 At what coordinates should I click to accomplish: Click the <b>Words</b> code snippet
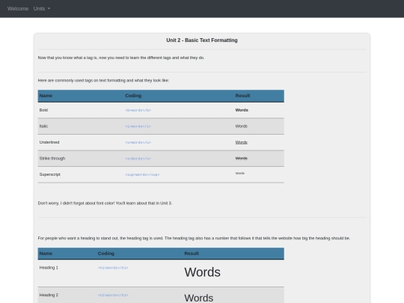[x=138, y=110]
